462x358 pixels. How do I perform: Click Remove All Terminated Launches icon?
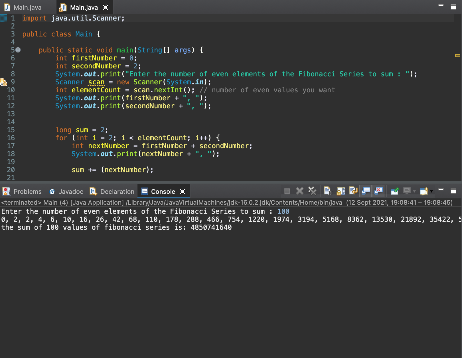(312, 191)
